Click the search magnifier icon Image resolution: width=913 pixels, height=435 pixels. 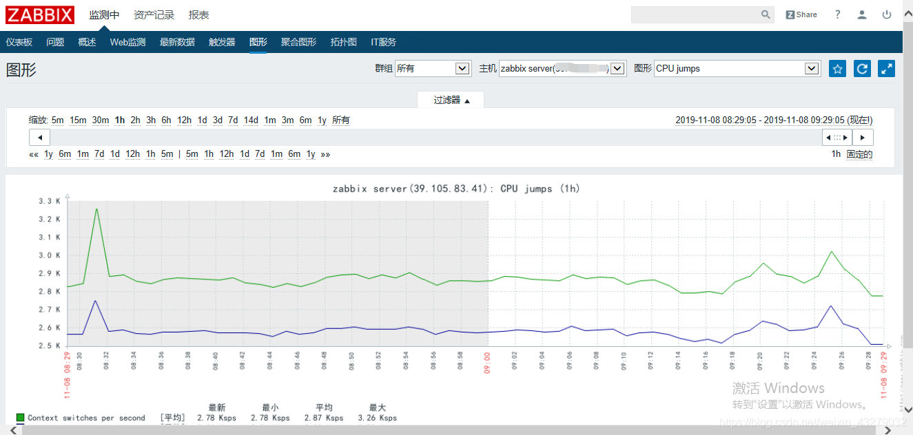(x=766, y=14)
